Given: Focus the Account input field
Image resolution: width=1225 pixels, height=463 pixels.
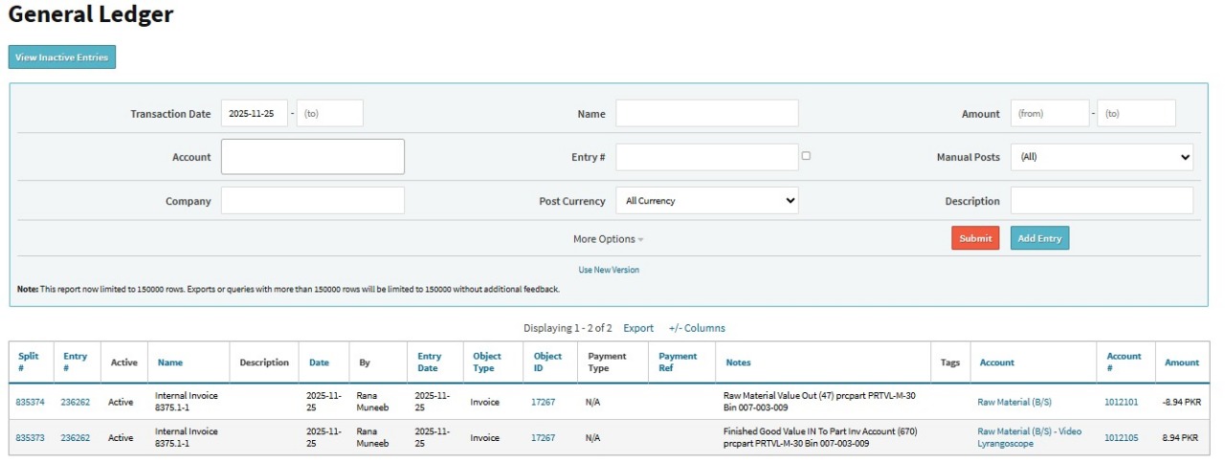Looking at the screenshot, I should click(x=313, y=157).
